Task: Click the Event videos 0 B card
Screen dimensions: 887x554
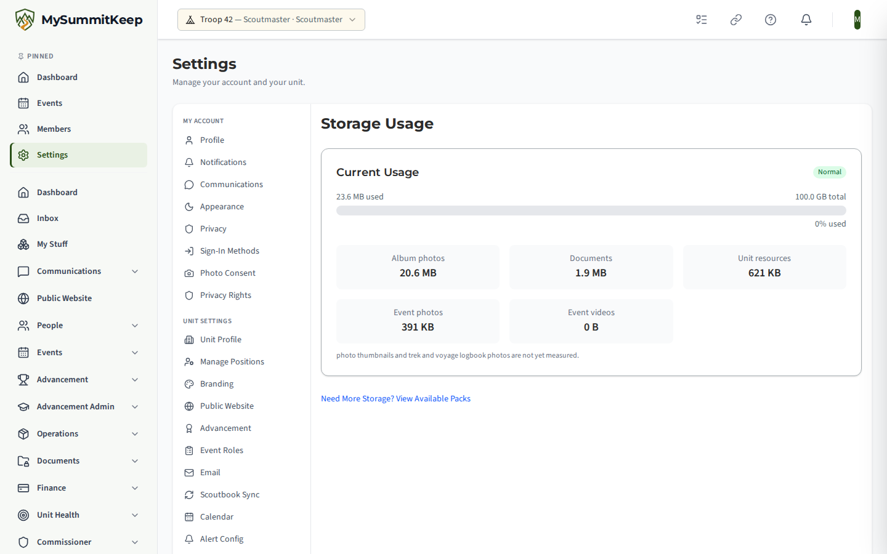Action: tap(591, 321)
